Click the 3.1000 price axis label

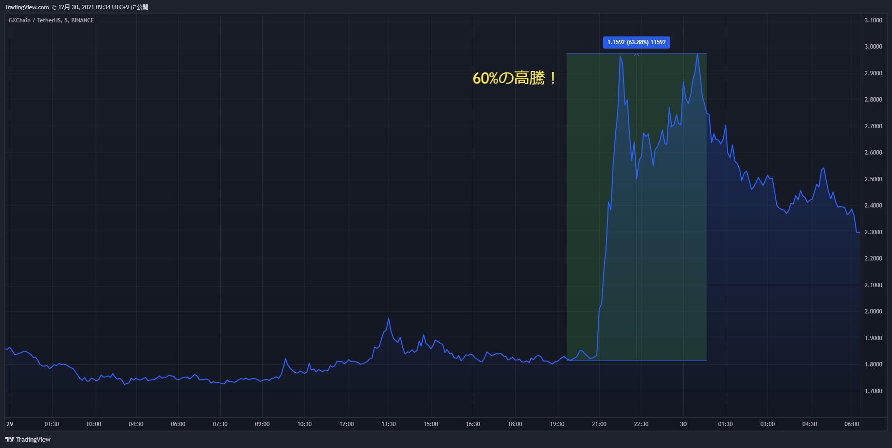(874, 20)
